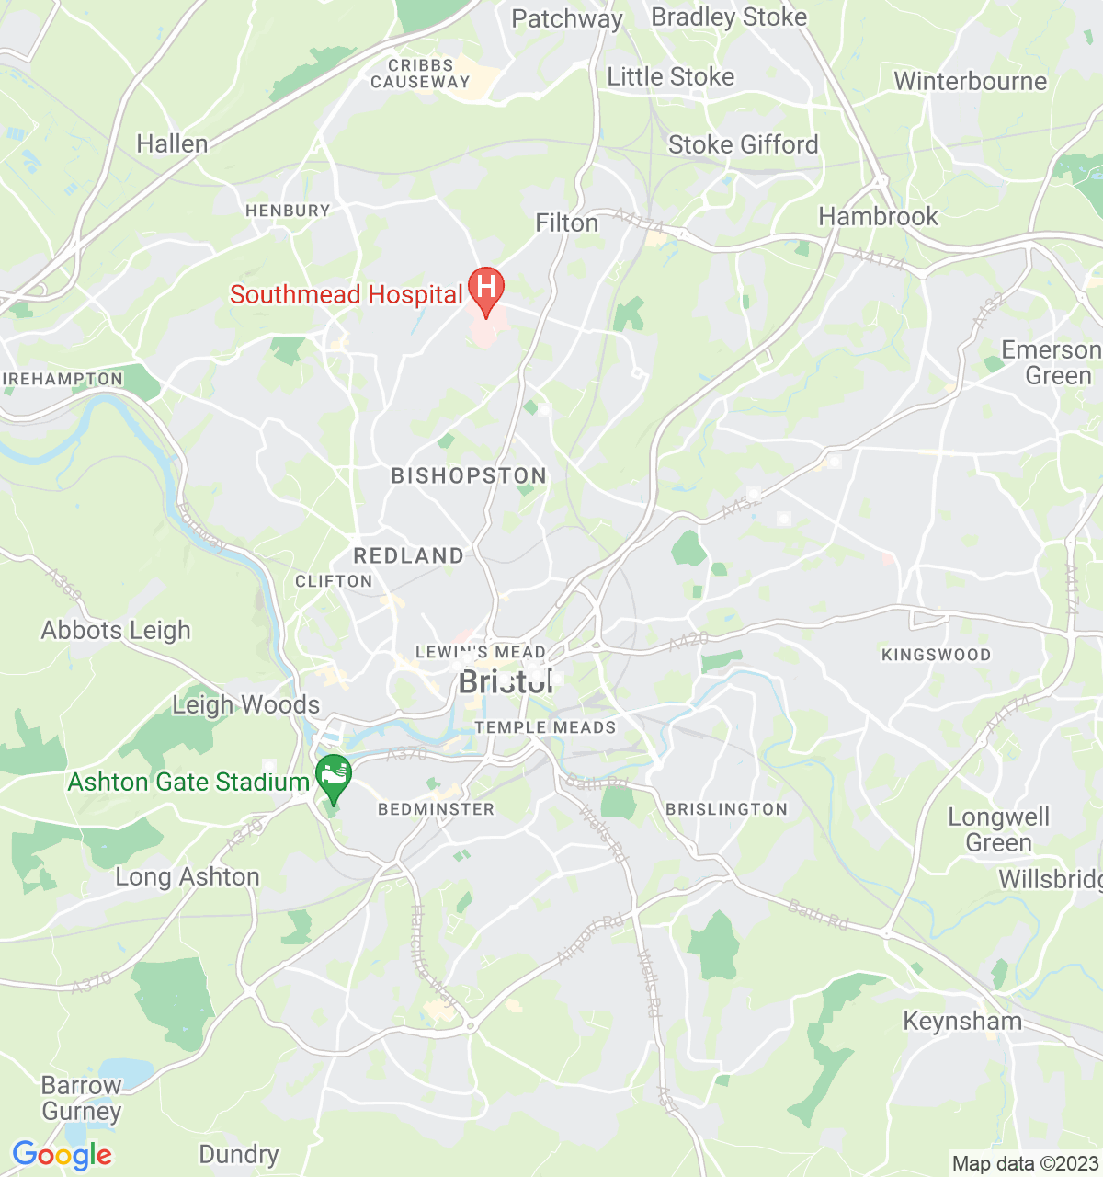
Task: Click the Temple Meads label
Action: coord(545,727)
